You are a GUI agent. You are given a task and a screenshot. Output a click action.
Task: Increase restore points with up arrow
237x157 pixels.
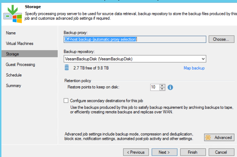click(x=163, y=85)
